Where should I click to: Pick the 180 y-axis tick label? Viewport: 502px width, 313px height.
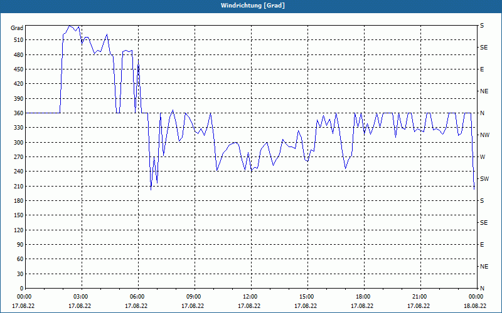(19, 200)
